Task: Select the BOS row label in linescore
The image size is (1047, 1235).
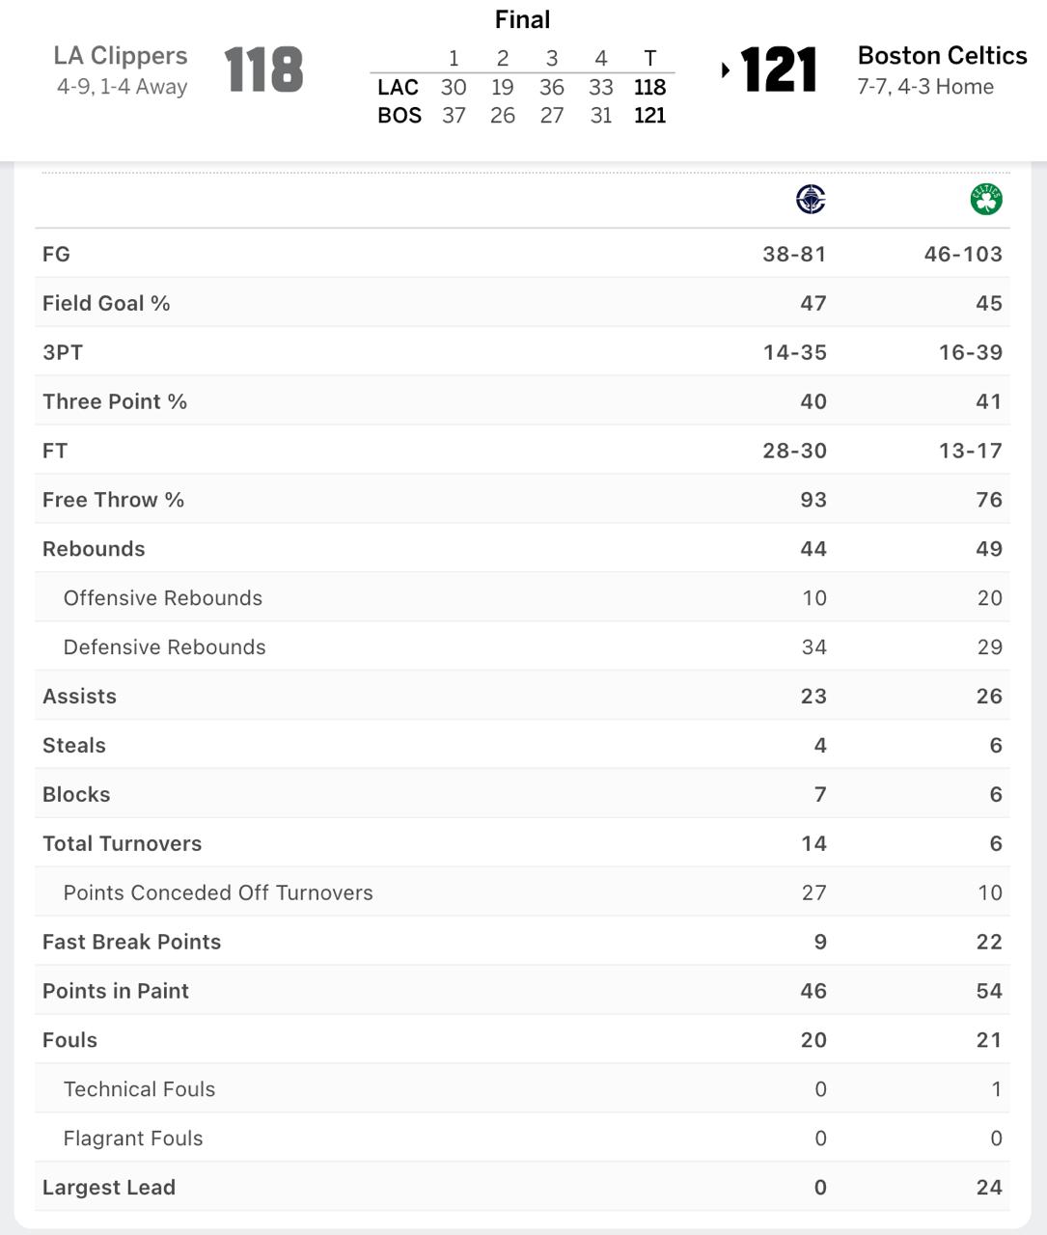Action: tap(400, 116)
